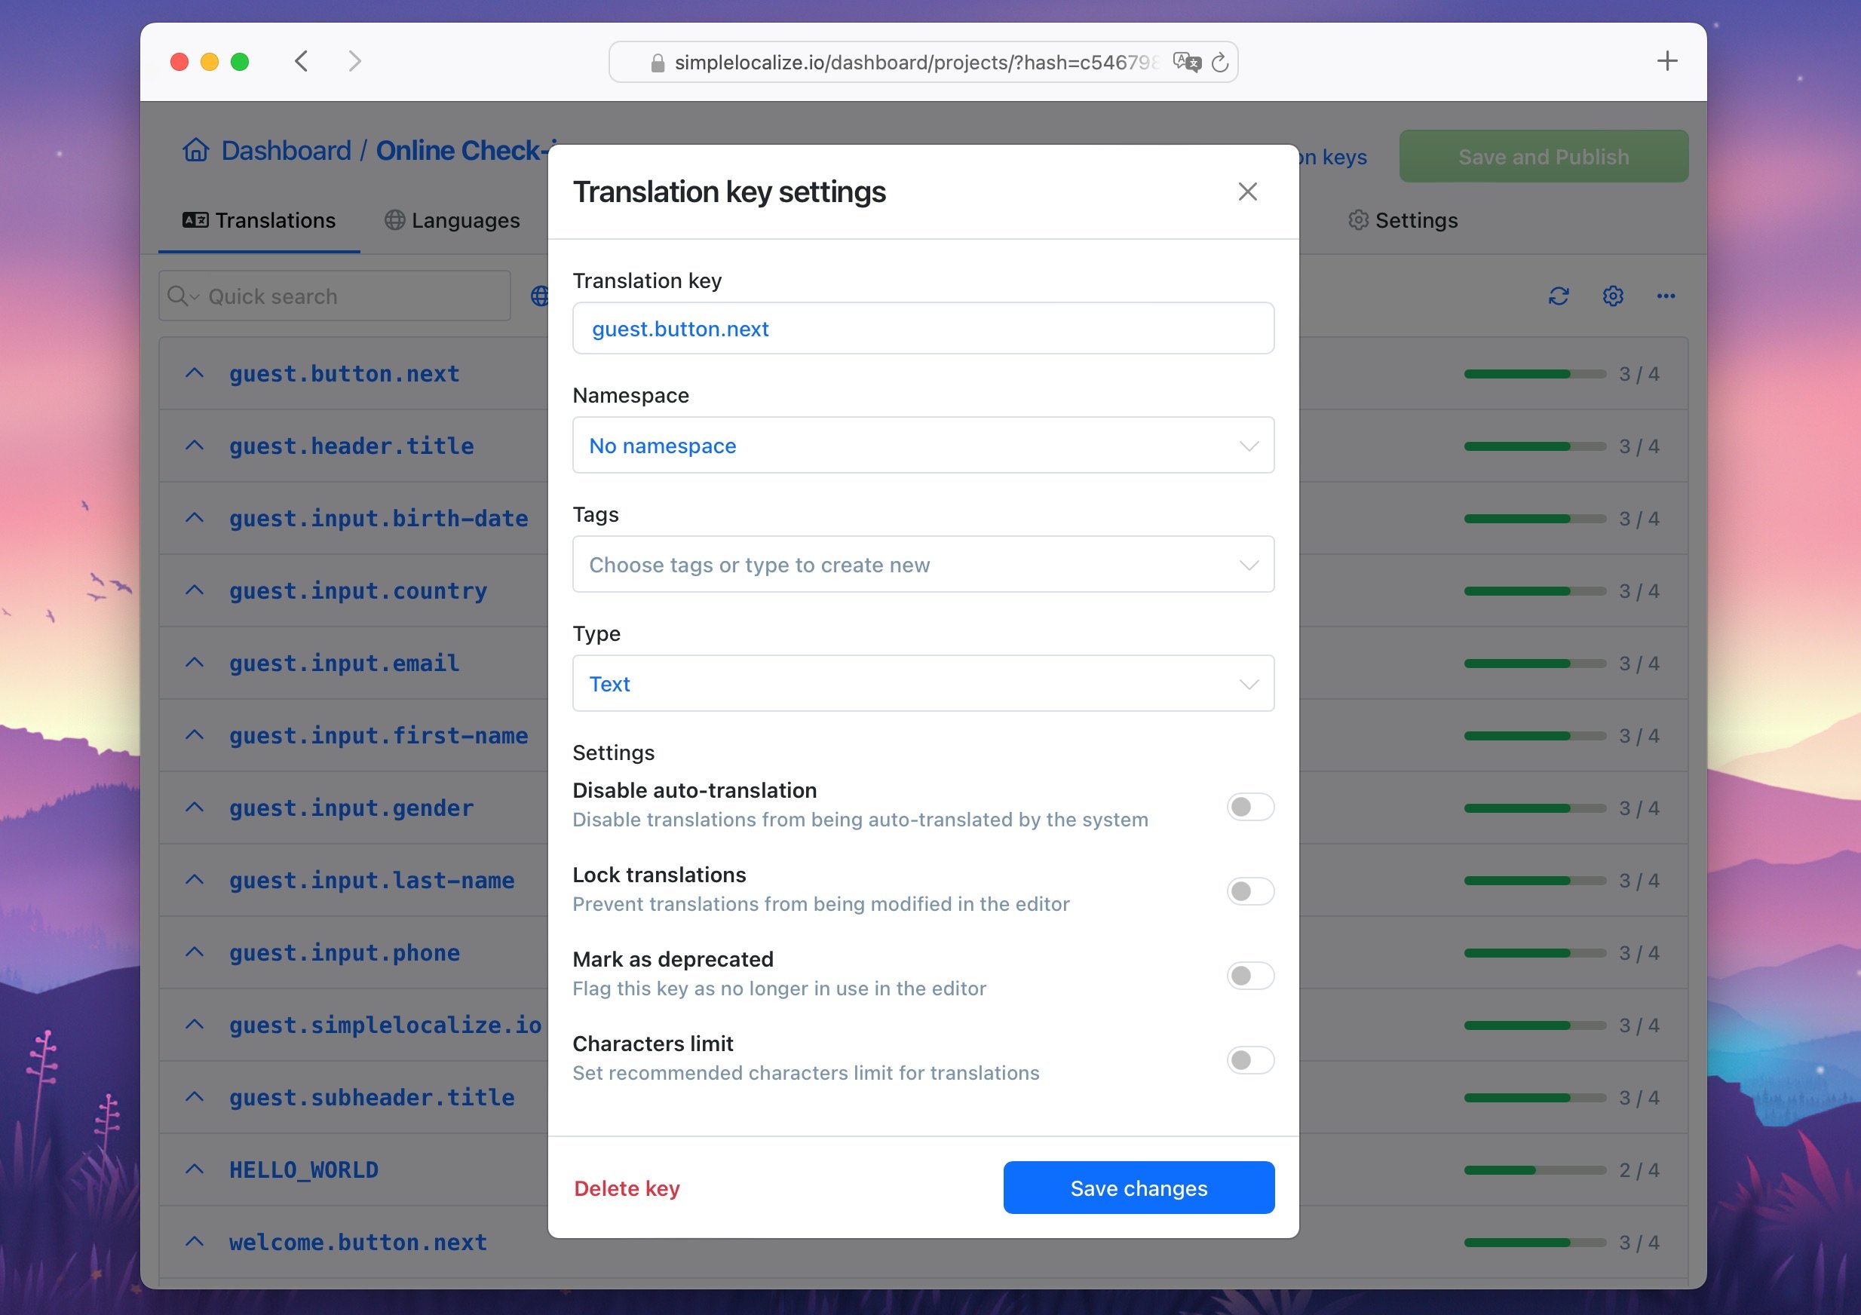Switch to the Languages tab
Image resolution: width=1861 pixels, height=1315 pixels.
click(x=452, y=220)
